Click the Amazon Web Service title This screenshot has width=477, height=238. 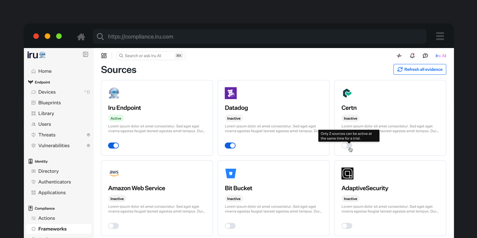click(137, 188)
